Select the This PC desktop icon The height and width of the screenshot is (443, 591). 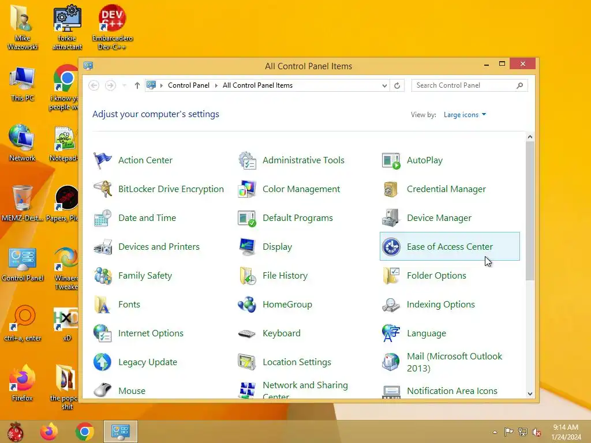pyautogui.click(x=23, y=85)
